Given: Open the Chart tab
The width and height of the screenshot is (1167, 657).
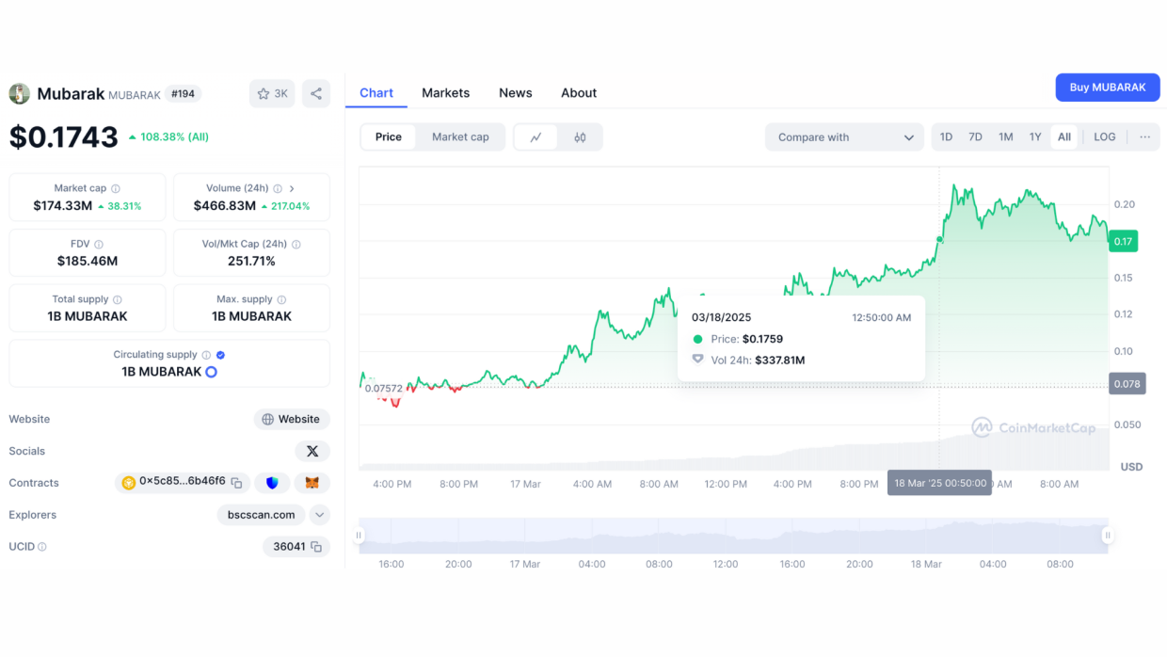Looking at the screenshot, I should click(x=376, y=92).
